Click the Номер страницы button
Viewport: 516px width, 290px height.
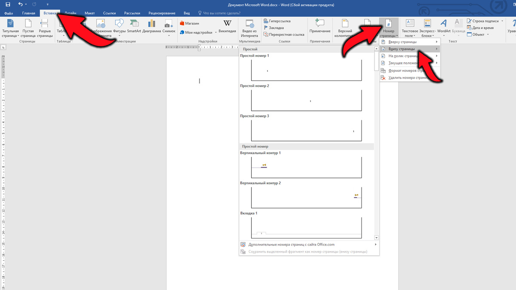tap(388, 28)
